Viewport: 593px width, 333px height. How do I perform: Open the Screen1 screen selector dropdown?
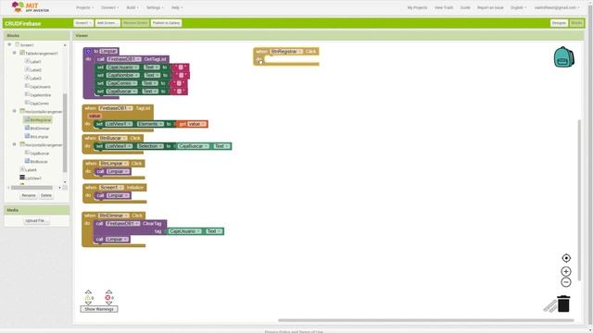pyautogui.click(x=83, y=23)
